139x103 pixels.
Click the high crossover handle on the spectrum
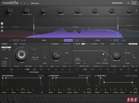tap(118, 27)
